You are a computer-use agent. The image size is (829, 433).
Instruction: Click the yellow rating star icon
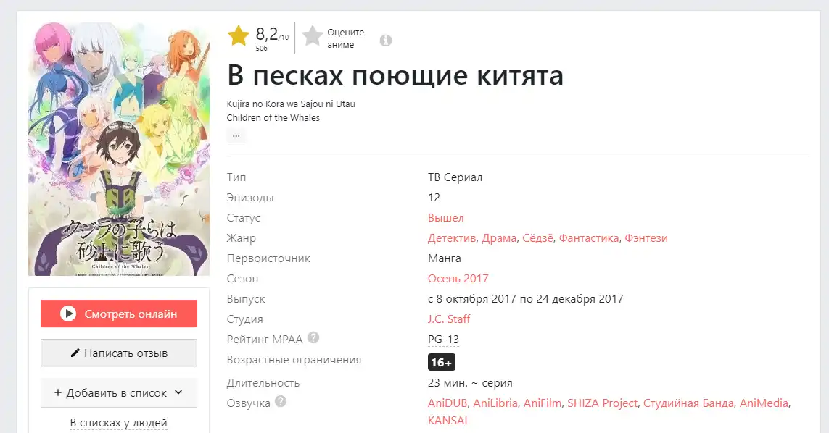point(239,36)
